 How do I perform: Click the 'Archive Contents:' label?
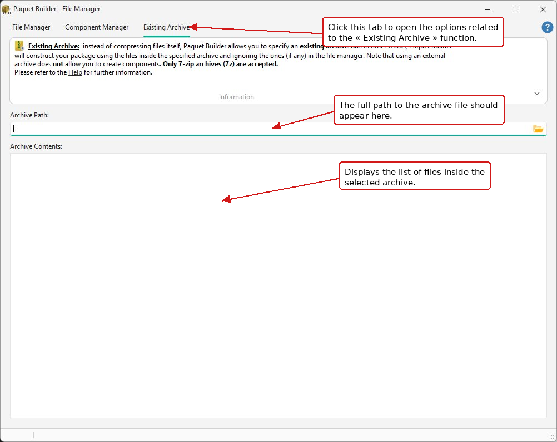36,146
